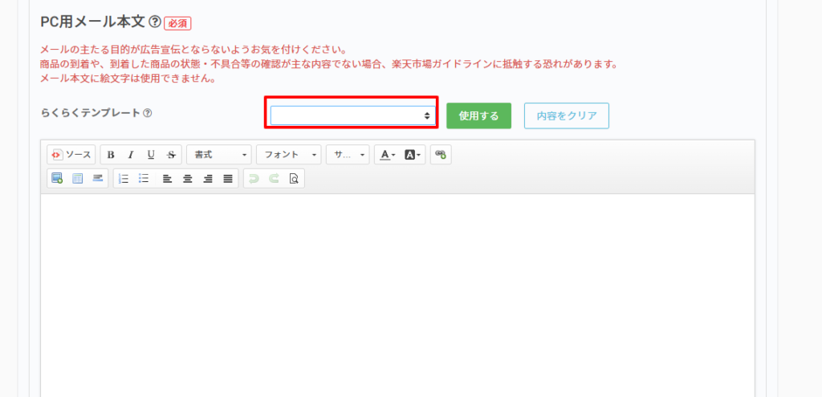
Task: Click the 内容をクリア button
Action: point(567,115)
